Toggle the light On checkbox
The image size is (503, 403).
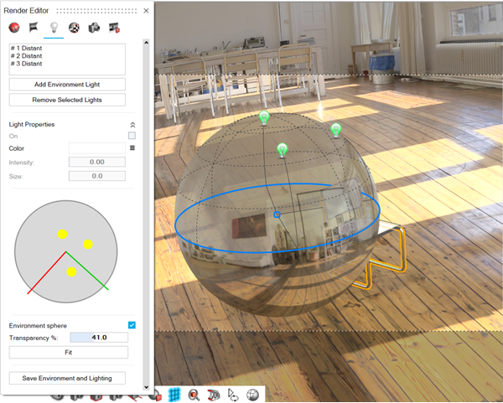coord(132,136)
